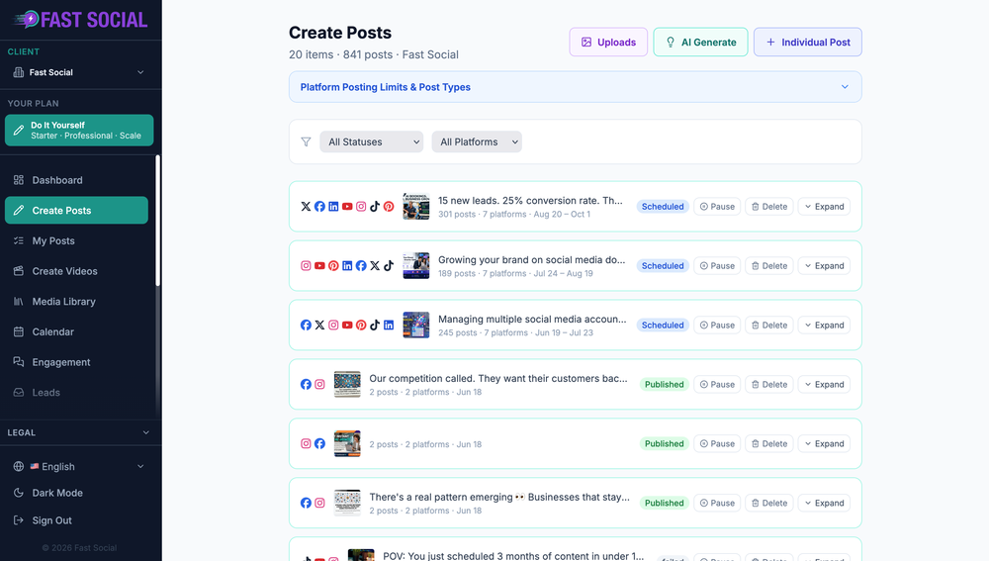Select Create Posts in the sidebar
989x561 pixels.
click(76, 210)
